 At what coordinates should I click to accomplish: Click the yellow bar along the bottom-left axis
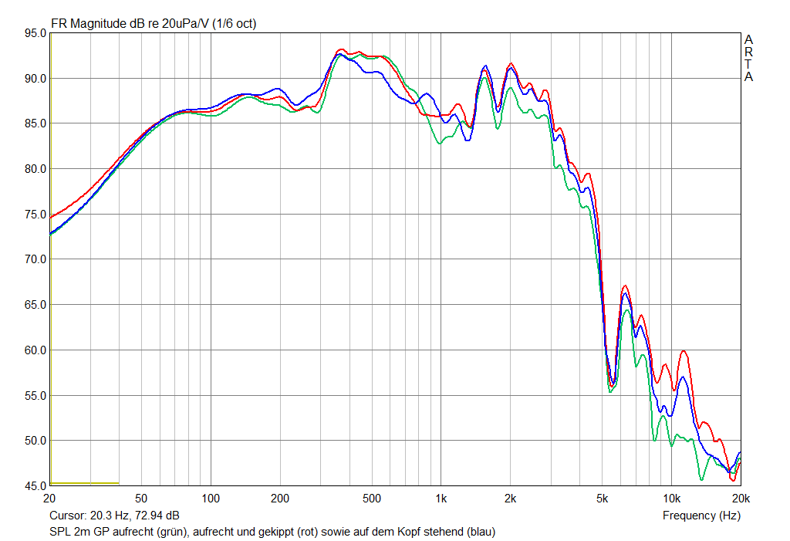pyautogui.click(x=84, y=484)
